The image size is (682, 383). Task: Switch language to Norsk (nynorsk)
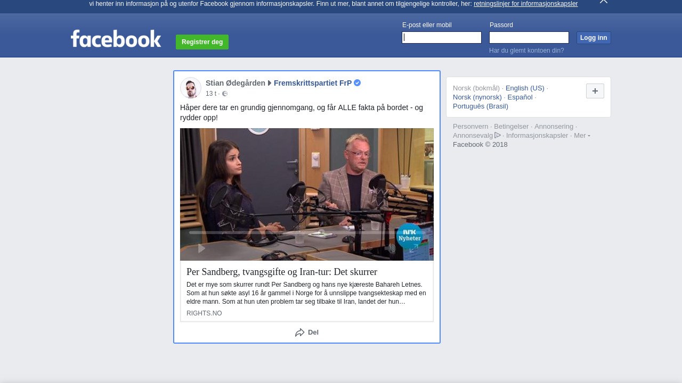pos(477,97)
